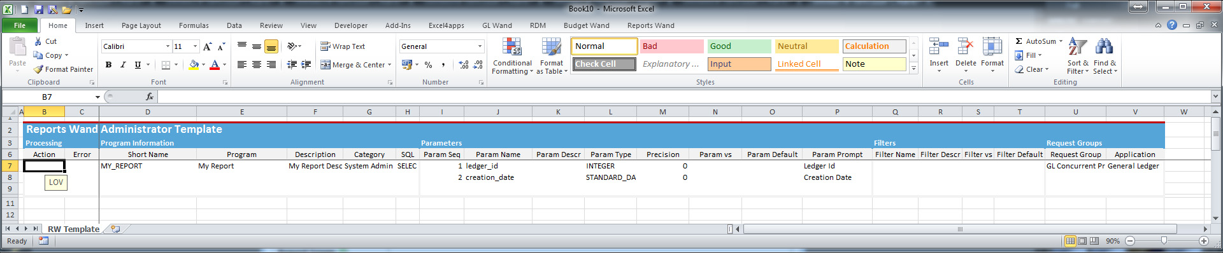
Task: Open Conditional Formatting menu
Action: [512, 56]
